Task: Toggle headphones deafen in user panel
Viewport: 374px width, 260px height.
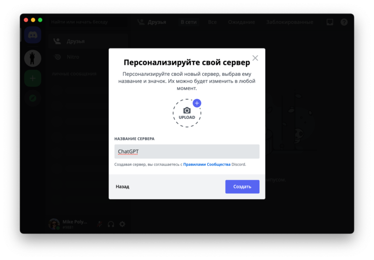Action: point(111,224)
